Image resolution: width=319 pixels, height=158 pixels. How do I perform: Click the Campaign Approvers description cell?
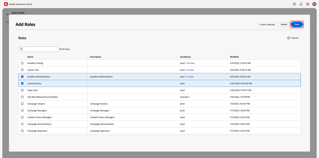100,131
